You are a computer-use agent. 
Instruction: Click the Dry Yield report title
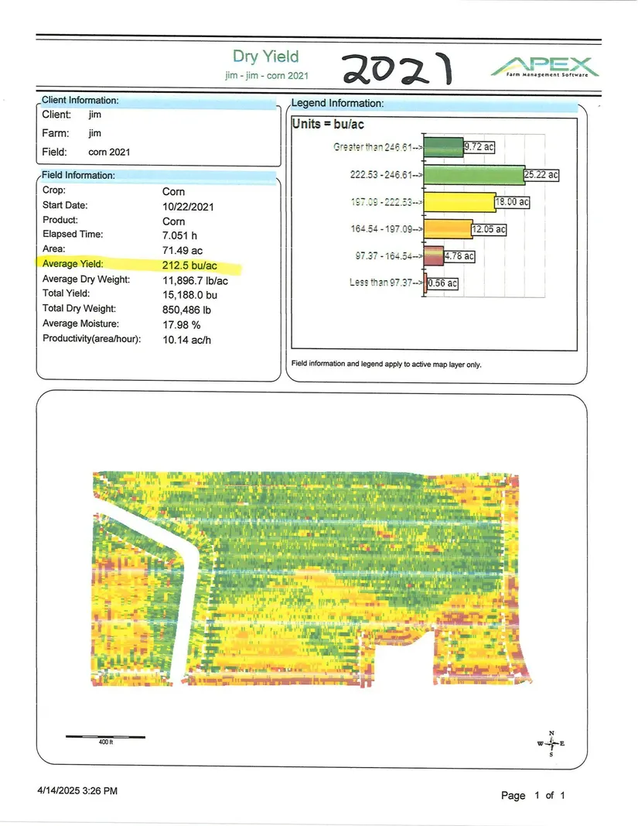click(265, 57)
